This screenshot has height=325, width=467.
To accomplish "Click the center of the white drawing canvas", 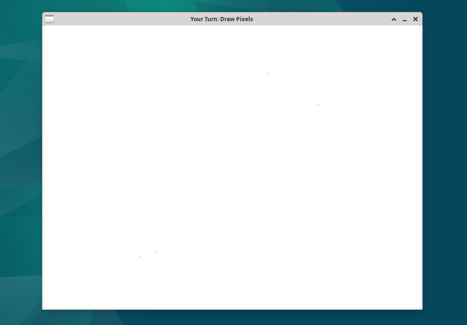I will coord(232,167).
